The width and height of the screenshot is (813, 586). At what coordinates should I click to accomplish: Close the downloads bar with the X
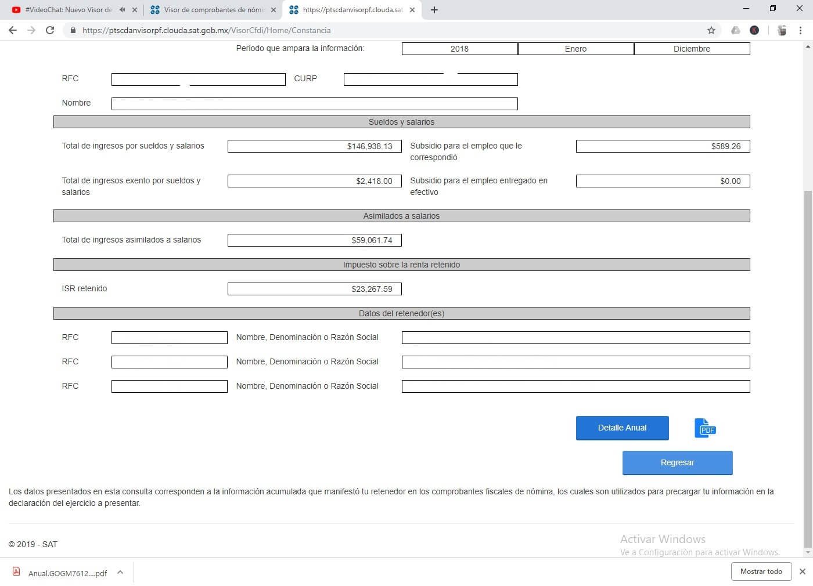tap(802, 571)
